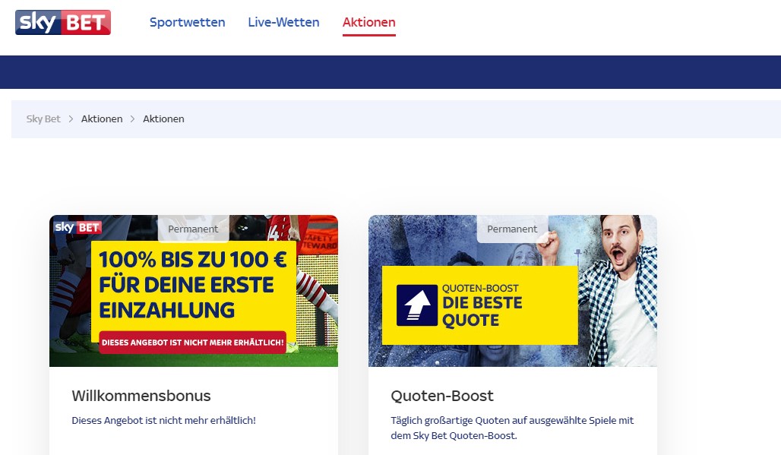The height and width of the screenshot is (455, 781).
Task: Click small Sky Bet logo on Willkommensbonus banner
Action: 77,228
